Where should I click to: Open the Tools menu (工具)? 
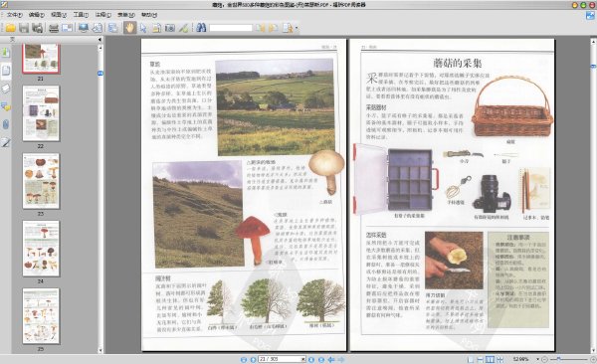tap(81, 15)
